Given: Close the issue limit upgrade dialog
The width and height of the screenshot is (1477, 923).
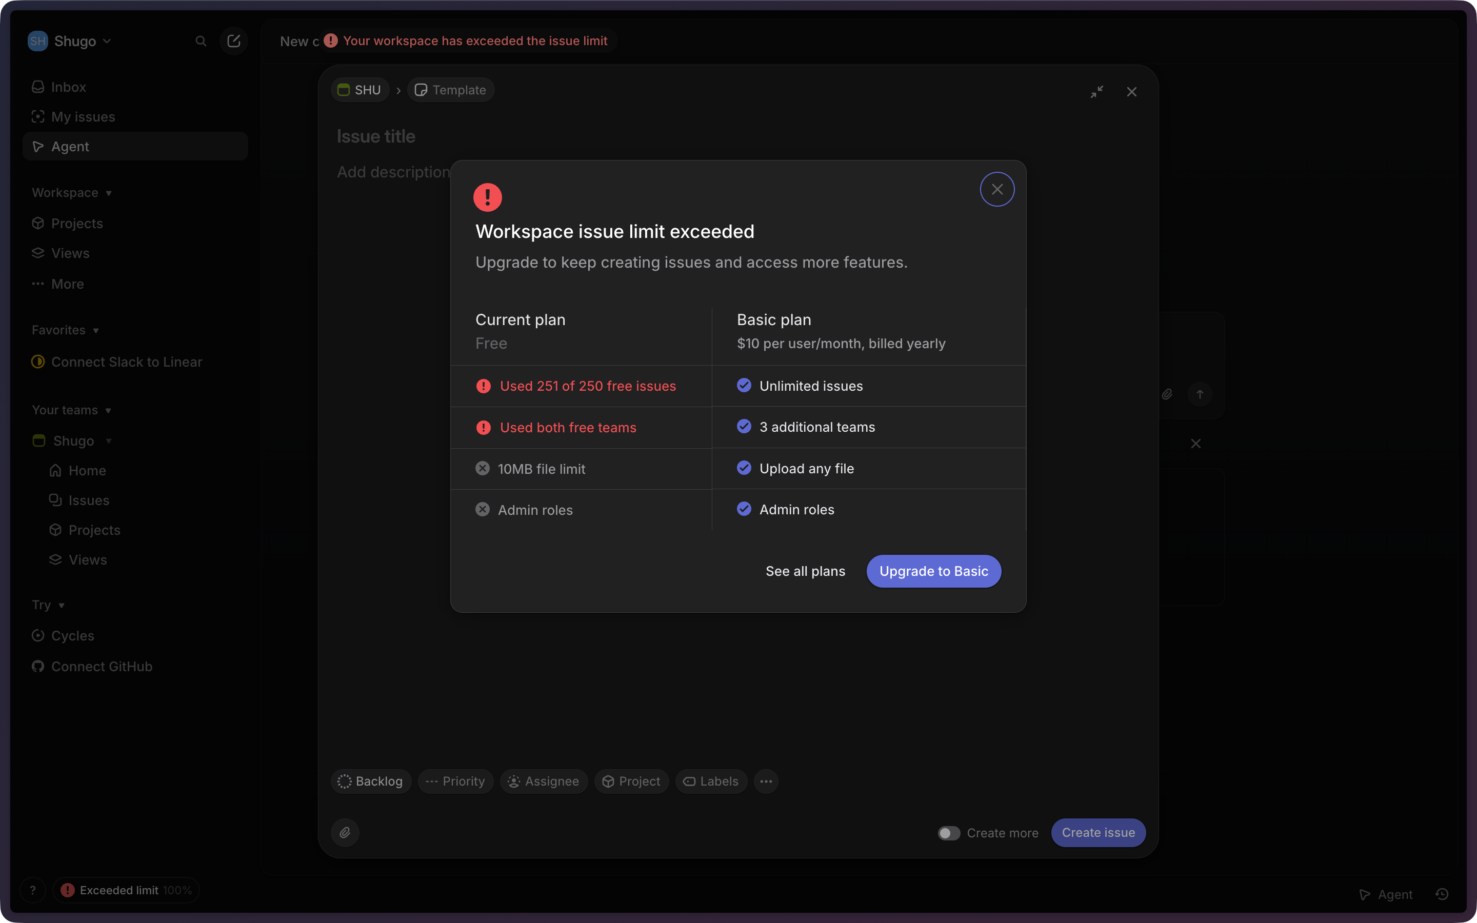Looking at the screenshot, I should (997, 189).
